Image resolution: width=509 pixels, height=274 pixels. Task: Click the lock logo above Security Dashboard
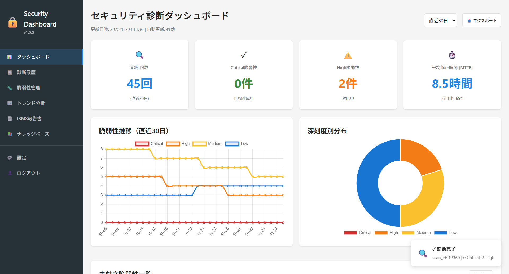click(12, 22)
